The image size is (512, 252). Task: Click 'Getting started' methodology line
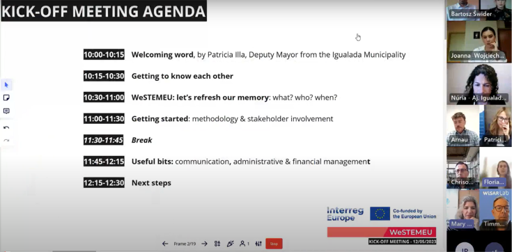tap(232, 119)
